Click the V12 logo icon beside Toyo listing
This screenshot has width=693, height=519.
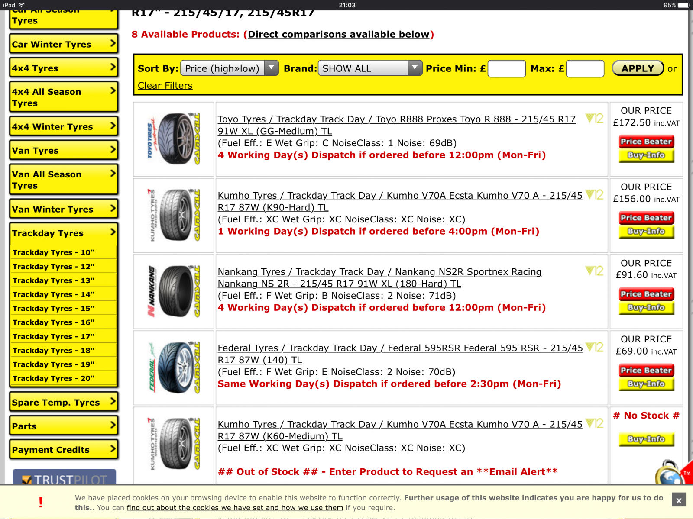pos(594,119)
